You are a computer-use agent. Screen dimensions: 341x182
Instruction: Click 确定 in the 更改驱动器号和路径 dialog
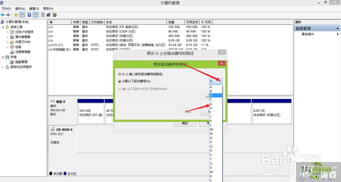pyautogui.click(x=188, y=112)
